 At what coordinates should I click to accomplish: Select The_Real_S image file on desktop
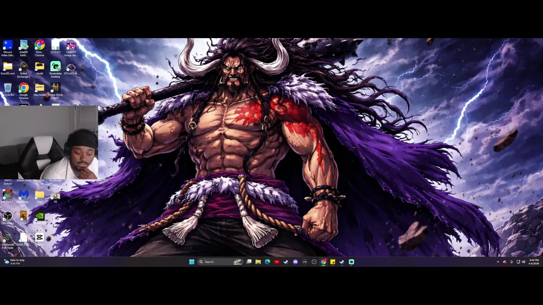point(8,197)
